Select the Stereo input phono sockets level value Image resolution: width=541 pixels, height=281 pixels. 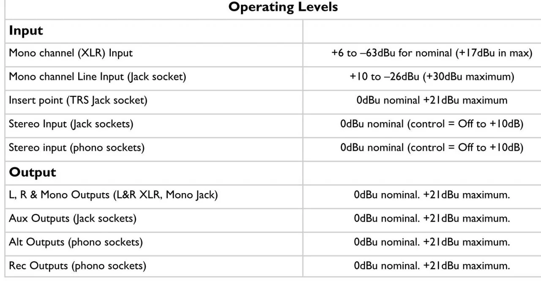[432, 148]
